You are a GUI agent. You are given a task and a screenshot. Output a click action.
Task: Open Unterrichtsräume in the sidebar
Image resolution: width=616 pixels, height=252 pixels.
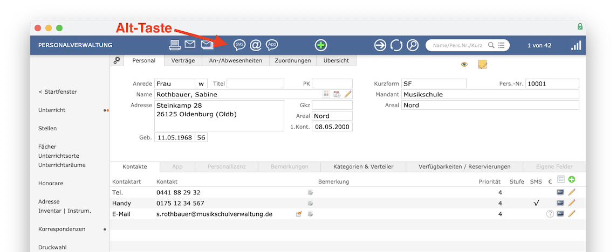(62, 165)
